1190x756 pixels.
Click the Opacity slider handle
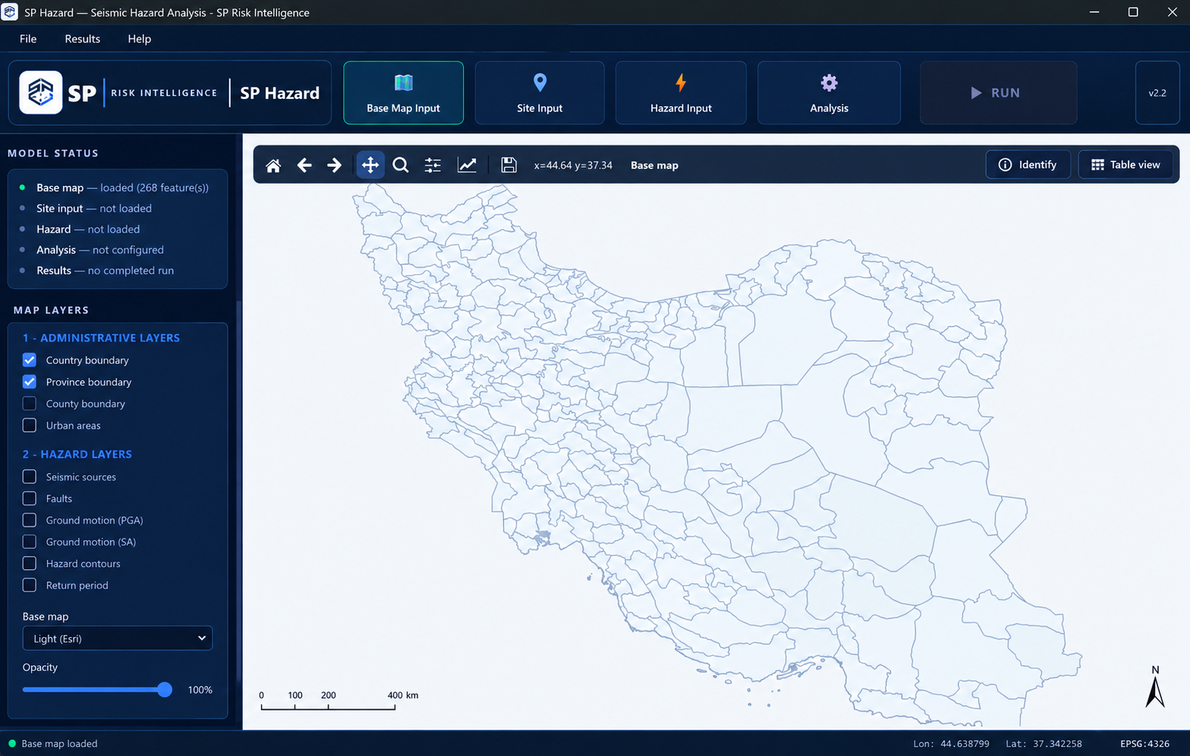click(164, 689)
